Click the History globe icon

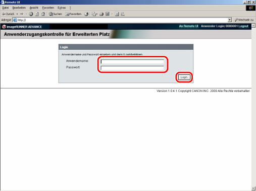pos(86,14)
